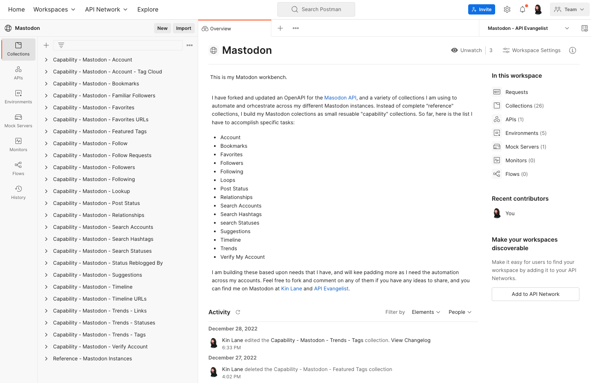The height and width of the screenshot is (383, 591).
Task: Open Explore in top navigation
Action: (x=148, y=9)
